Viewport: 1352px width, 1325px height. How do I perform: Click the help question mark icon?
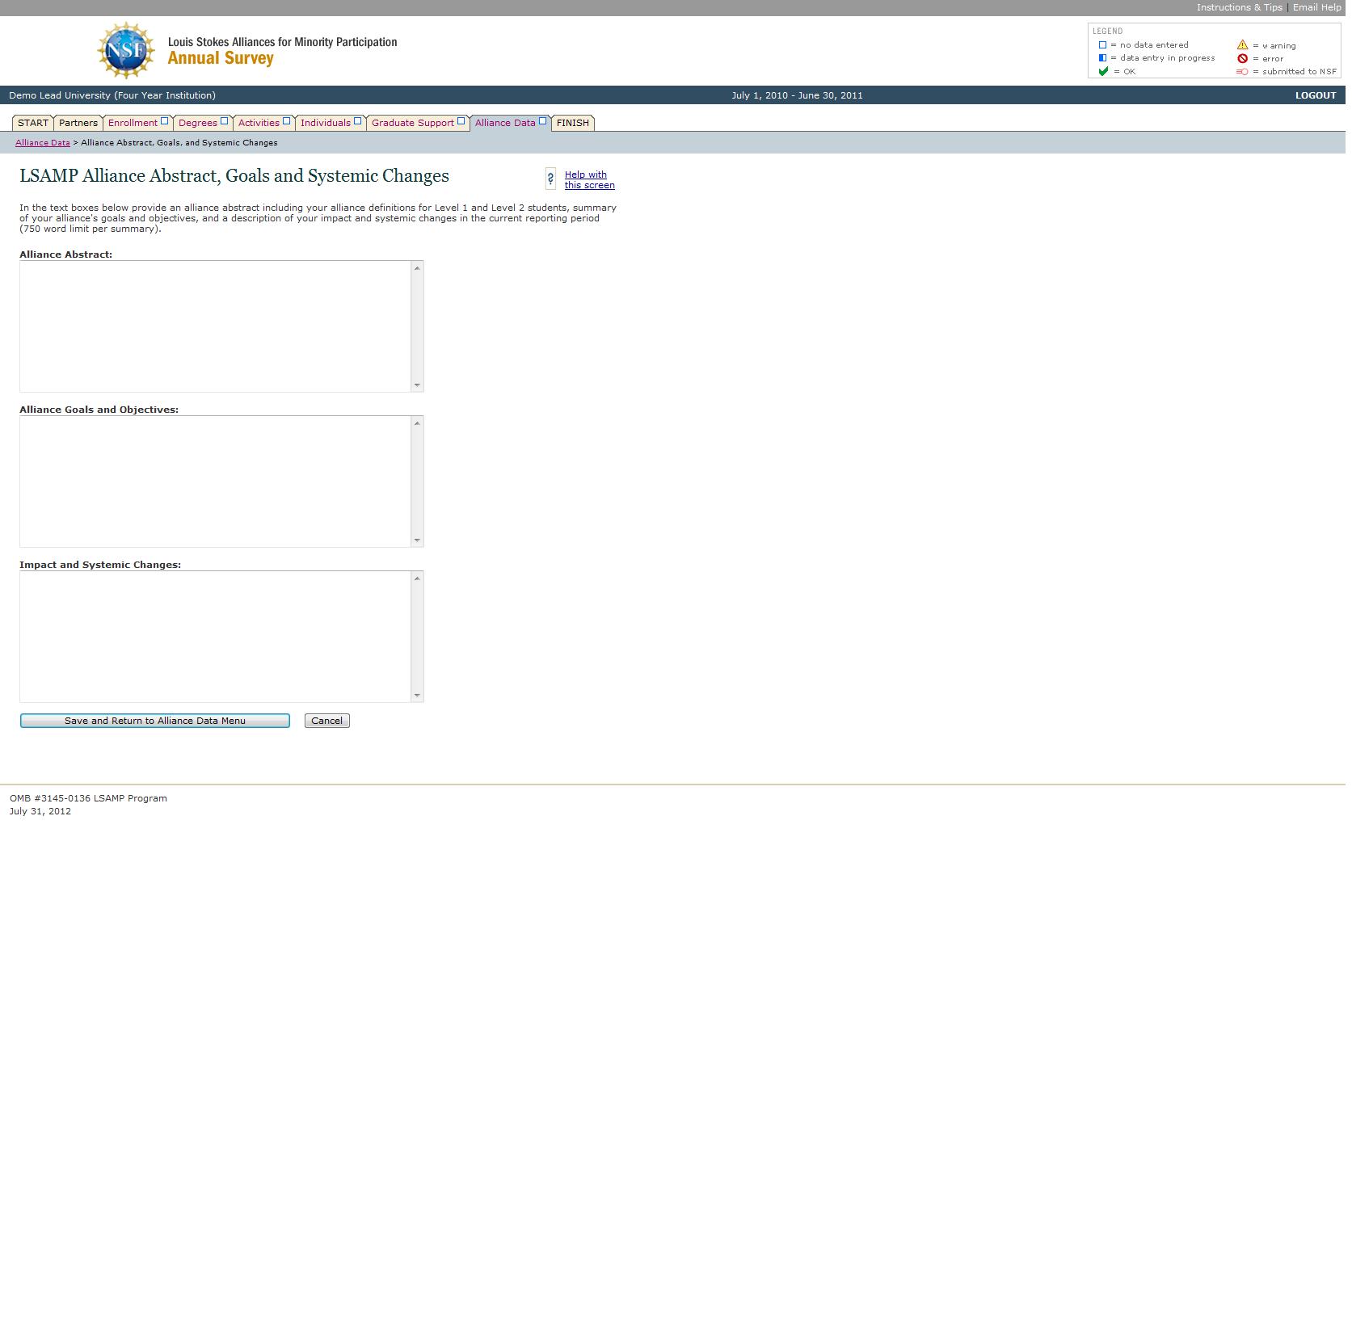[x=550, y=179]
